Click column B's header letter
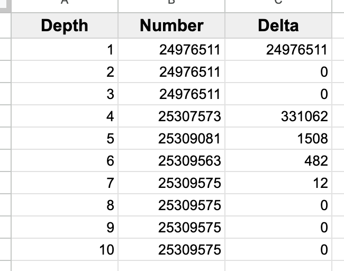The image size is (344, 271). coord(171,3)
